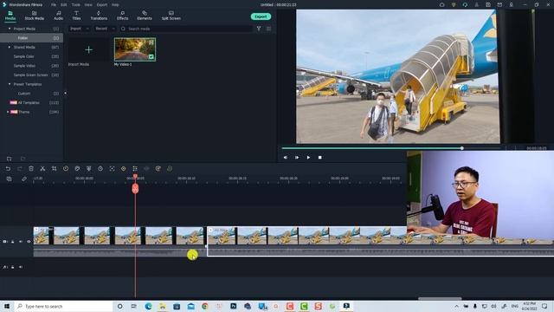Stop the preview playback
554x312 pixels.
coord(319,158)
